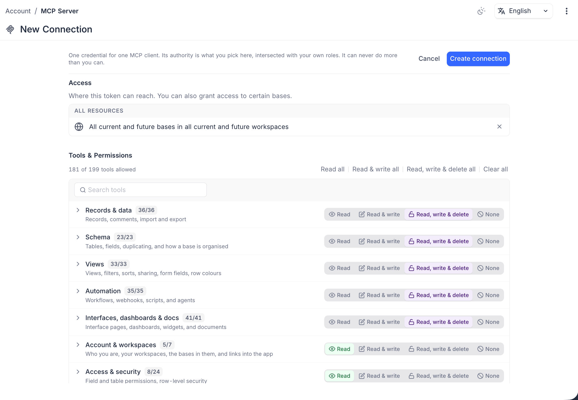Select Read, write & delete for Account & workspaces
The width and height of the screenshot is (578, 400).
pyautogui.click(x=439, y=349)
